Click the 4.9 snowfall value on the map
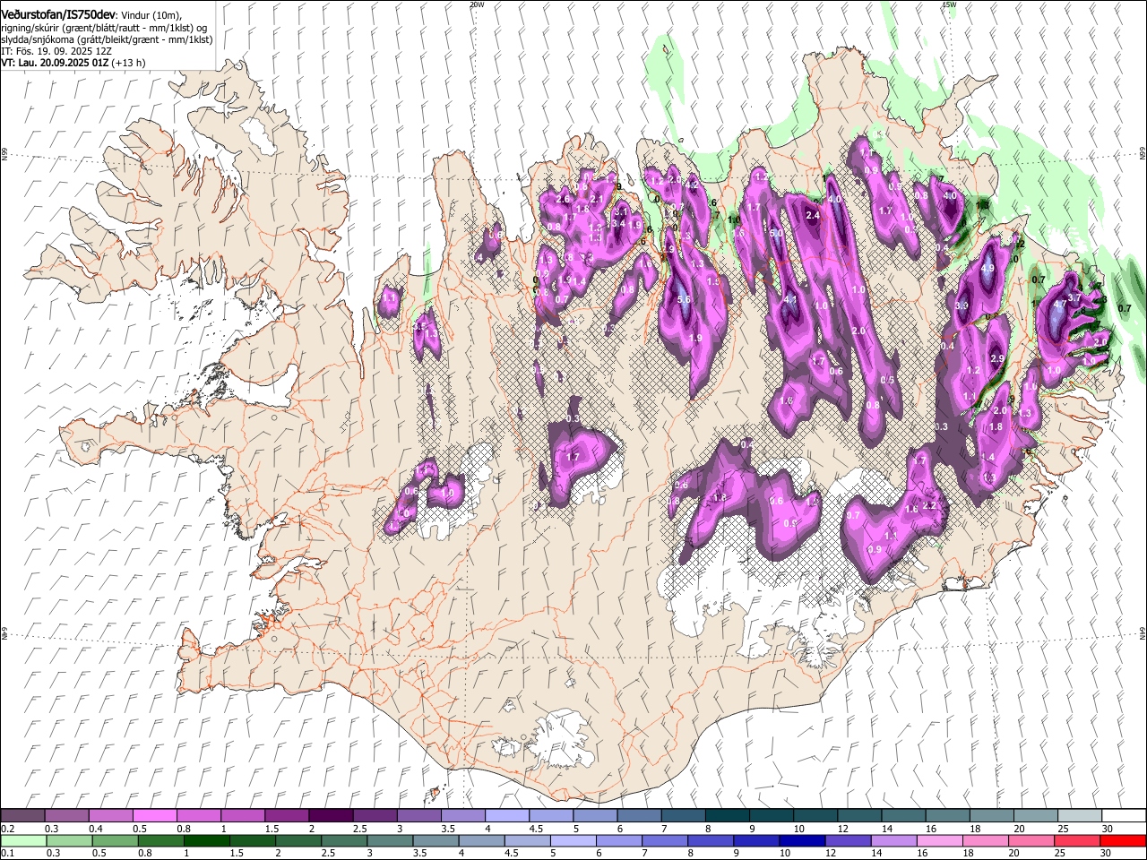The width and height of the screenshot is (1147, 860). [x=987, y=268]
